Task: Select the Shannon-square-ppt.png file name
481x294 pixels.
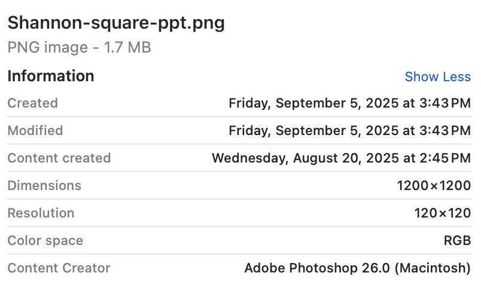Action: [116, 23]
